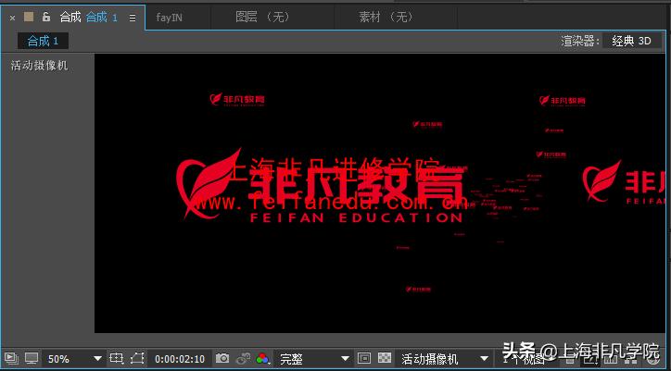Click the 经典 3D renderer button
The image size is (671, 371).
pos(632,41)
